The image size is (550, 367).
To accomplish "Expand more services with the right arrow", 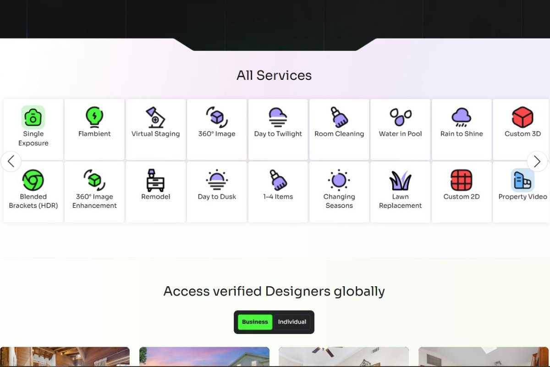I will point(537,161).
